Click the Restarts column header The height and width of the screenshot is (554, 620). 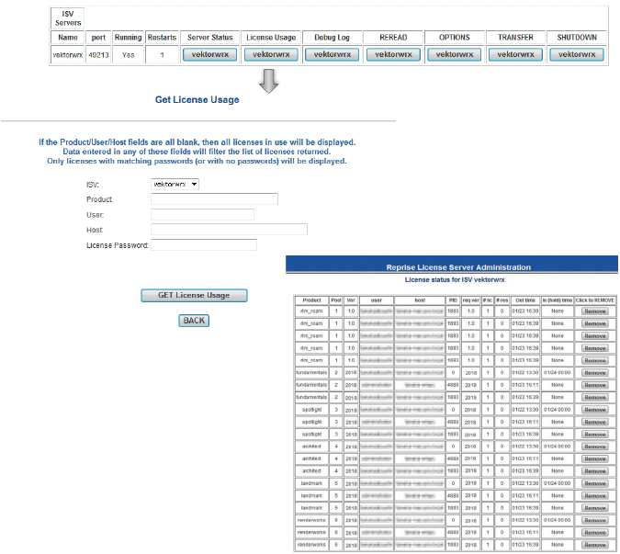click(x=162, y=37)
